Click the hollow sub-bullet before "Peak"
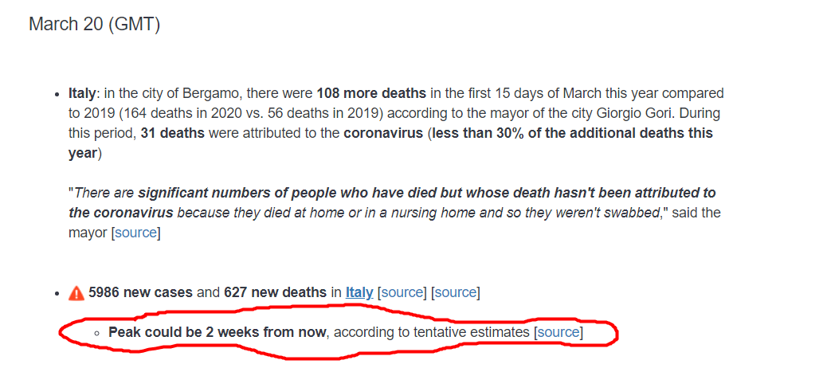This screenshot has height=368, width=827. [x=96, y=334]
